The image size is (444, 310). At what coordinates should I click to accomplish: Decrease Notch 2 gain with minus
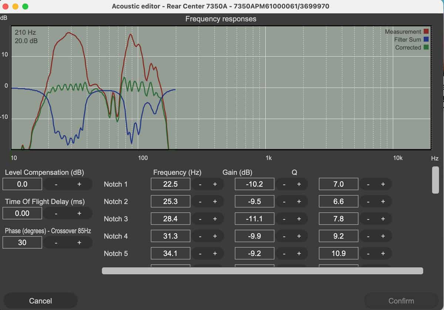point(284,201)
